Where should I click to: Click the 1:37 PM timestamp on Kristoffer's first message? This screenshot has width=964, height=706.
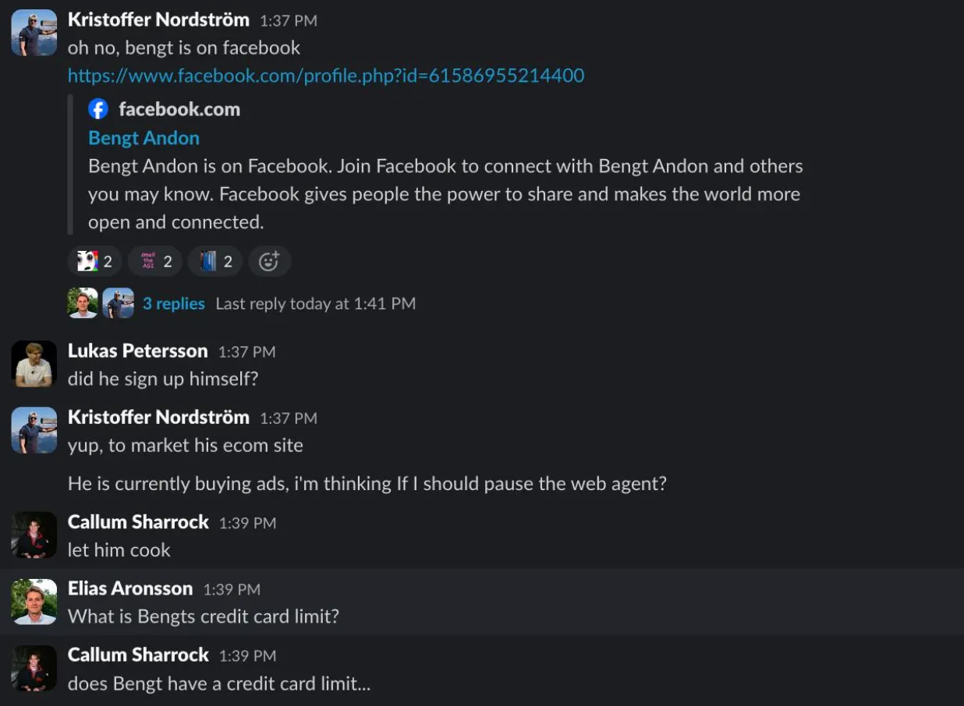(289, 20)
